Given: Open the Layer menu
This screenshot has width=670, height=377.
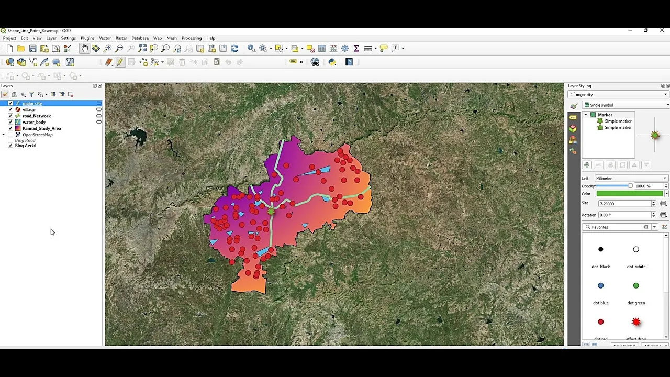Looking at the screenshot, I should click(51, 38).
